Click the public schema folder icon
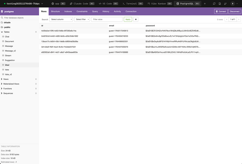 [x=2, y=27]
